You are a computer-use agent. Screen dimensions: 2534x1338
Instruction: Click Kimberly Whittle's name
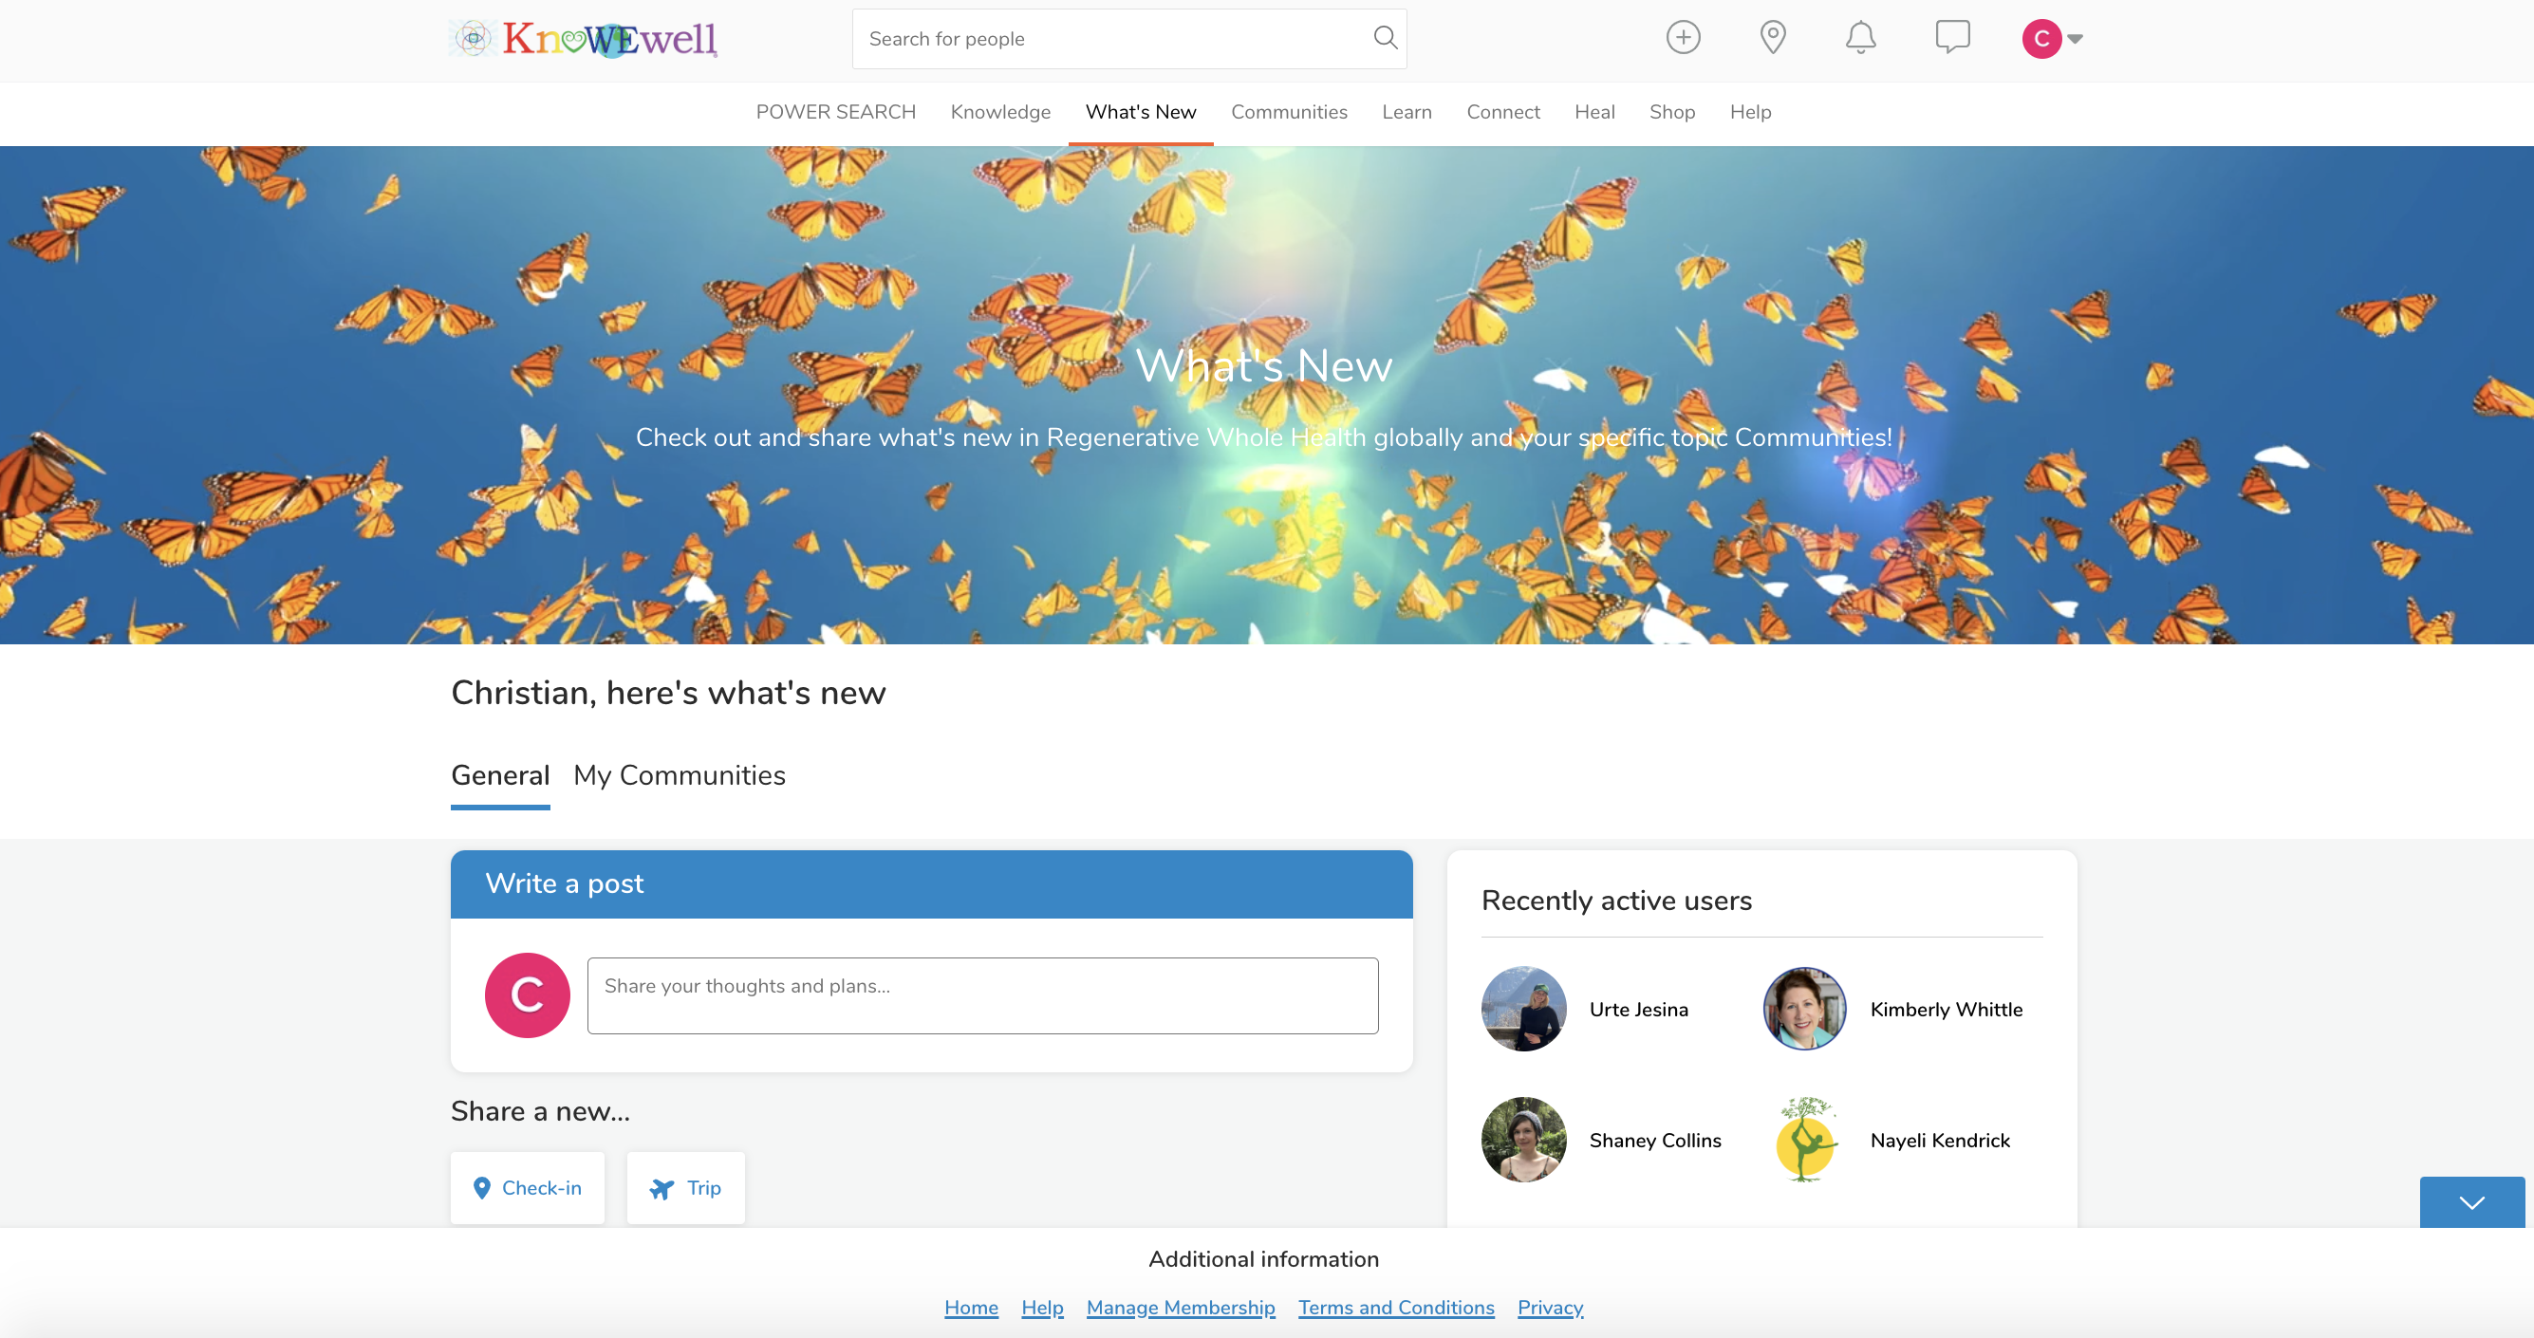pos(1946,1010)
